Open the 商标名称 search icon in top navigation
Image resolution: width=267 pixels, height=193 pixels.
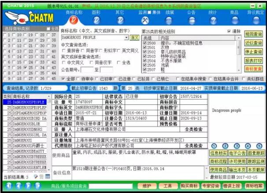coord(74,20)
